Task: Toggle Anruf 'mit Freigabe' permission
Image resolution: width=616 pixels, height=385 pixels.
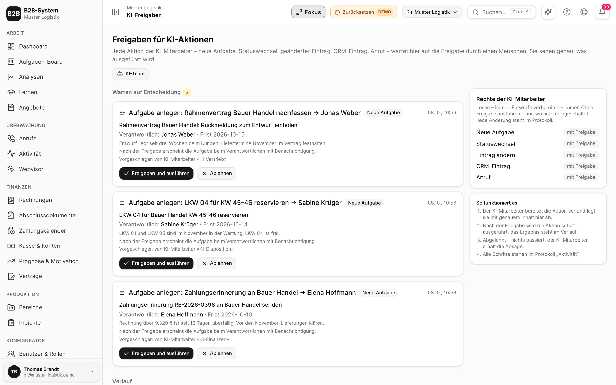Action: pyautogui.click(x=581, y=177)
